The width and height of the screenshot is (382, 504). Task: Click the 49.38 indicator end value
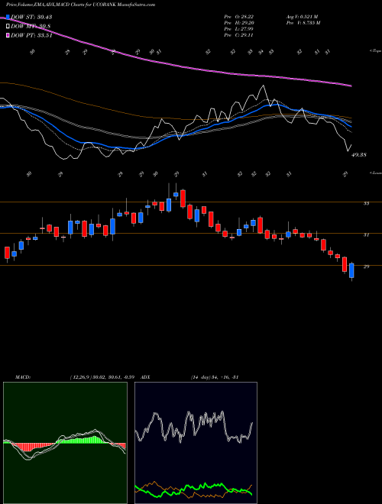pyautogui.click(x=359, y=155)
